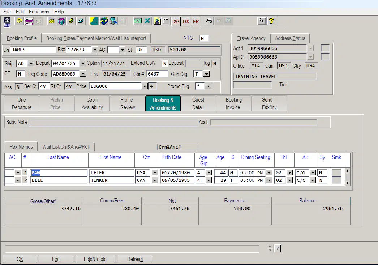Click the pushpin tool icon in toolbar
Viewport: 378px width, 265px height.
(262, 21)
